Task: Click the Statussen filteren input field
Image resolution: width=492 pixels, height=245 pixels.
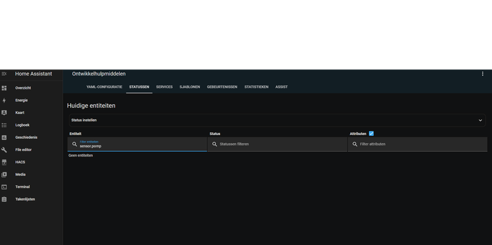Action: coord(277,144)
